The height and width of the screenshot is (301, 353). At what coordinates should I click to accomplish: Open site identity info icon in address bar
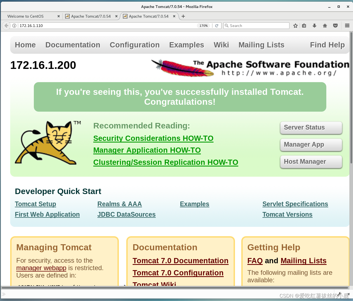[14, 26]
